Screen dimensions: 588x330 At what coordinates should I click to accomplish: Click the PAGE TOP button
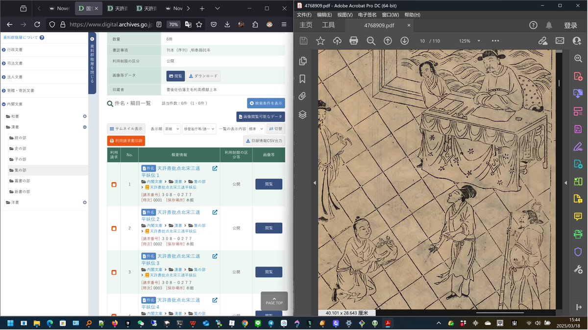click(274, 301)
